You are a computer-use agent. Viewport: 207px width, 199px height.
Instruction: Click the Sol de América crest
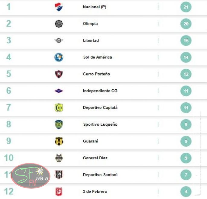pos(59,57)
